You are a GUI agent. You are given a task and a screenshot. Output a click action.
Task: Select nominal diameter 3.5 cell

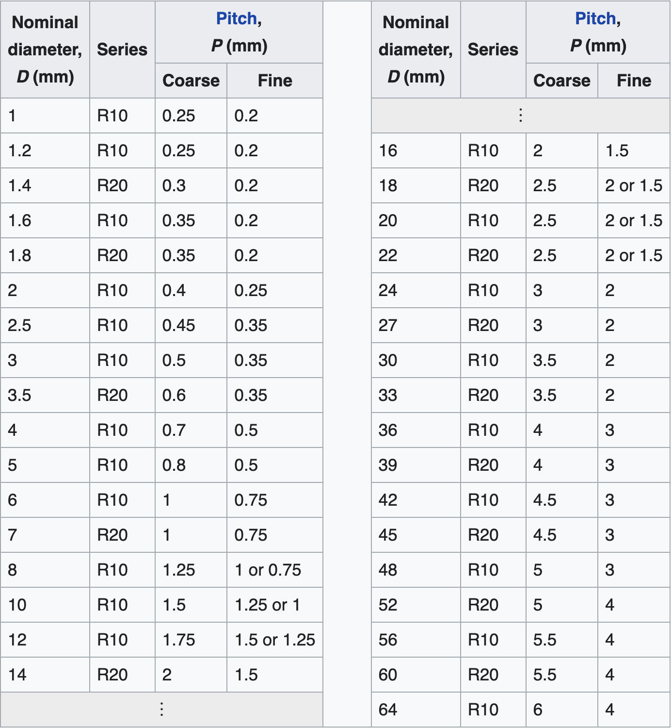coord(19,395)
